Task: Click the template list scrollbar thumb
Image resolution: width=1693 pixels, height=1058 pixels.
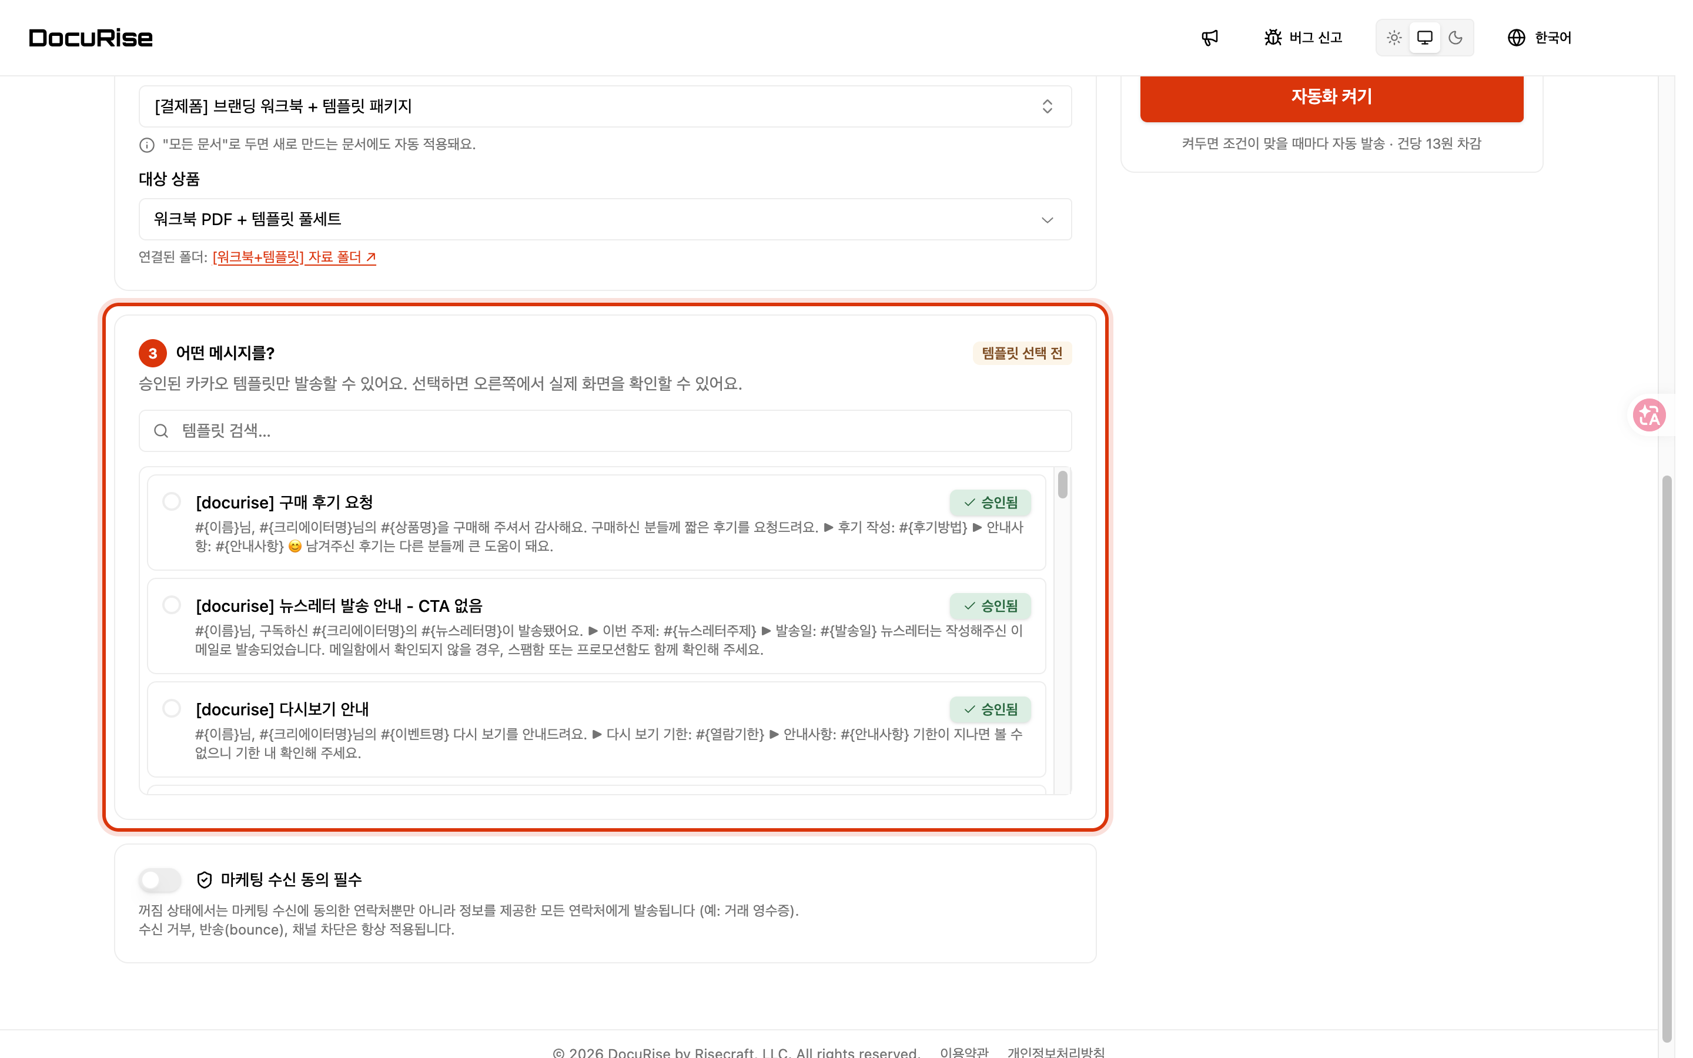Action: click(x=1062, y=485)
